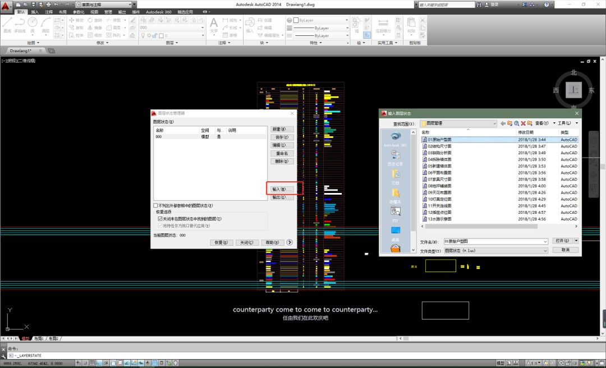Open the ByLayer lineweight dropdown in Properties panel
The width and height of the screenshot is (606, 368).
(x=346, y=28)
